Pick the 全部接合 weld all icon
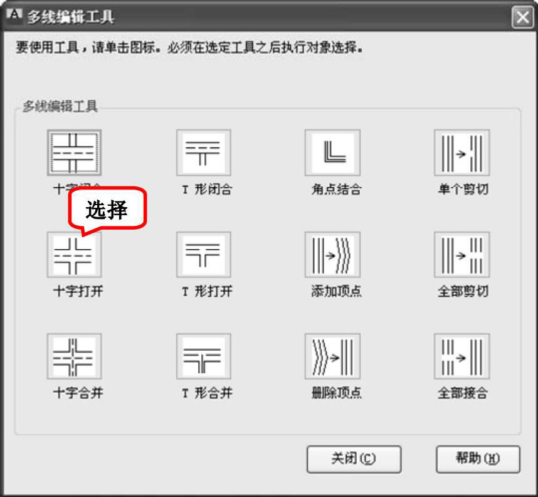This screenshot has width=538, height=497. 462,356
